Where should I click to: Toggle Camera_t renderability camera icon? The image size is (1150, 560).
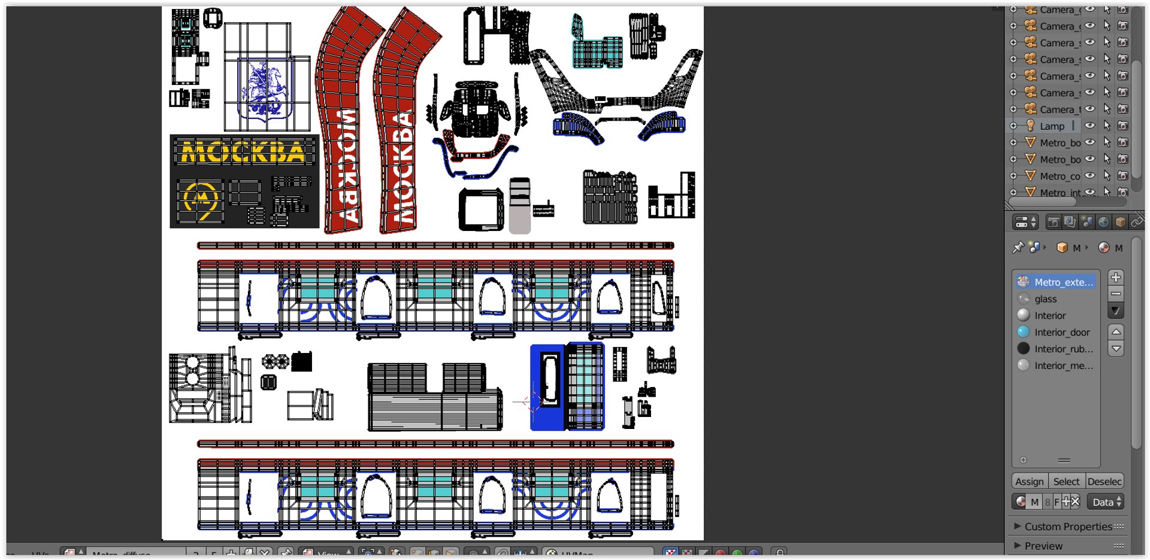click(1123, 109)
